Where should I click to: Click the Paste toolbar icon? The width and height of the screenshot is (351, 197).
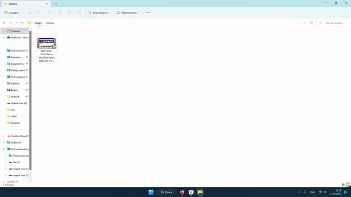pyautogui.click(x=50, y=13)
